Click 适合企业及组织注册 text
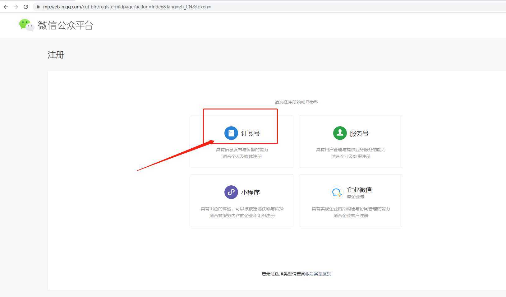The width and height of the screenshot is (506, 297). [x=351, y=156]
